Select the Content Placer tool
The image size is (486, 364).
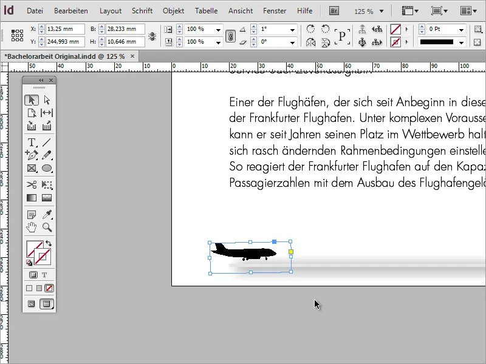[47, 126]
